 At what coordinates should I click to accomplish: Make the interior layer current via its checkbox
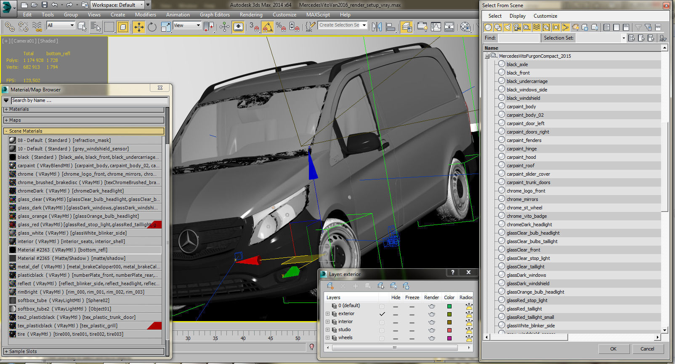click(382, 322)
